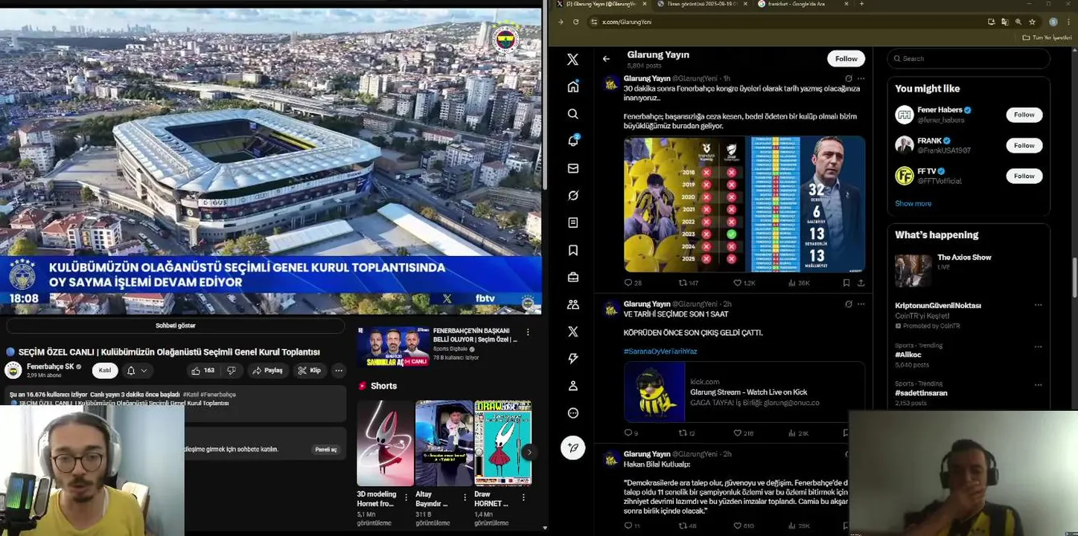The width and height of the screenshot is (1078, 536).
Task: Reload the X page in Chrome
Action: (x=575, y=22)
